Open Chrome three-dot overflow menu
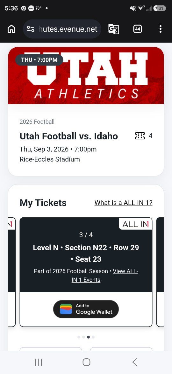 (161, 29)
